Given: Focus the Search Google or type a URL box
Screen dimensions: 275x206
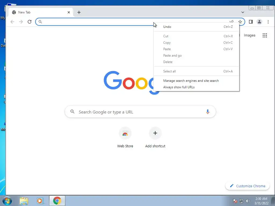Looking at the screenshot, I should point(140,112).
